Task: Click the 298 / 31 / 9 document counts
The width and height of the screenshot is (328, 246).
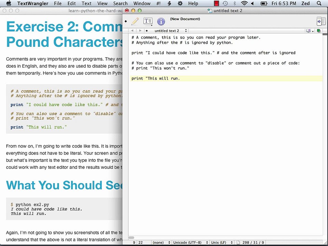Action: coord(253,243)
